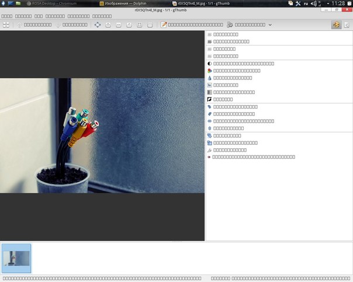353x282 pixels.
Task: Click the green folder icon in panel
Action: click(x=18, y=4)
